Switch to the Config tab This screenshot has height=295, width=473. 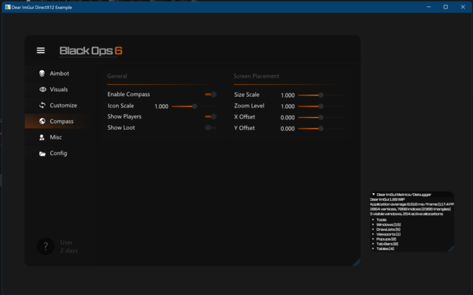tap(58, 153)
